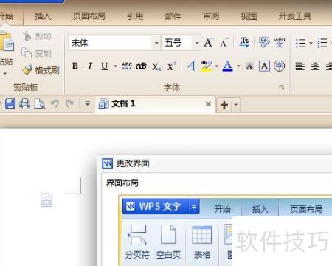Screen dimensions: 332x266
Task: Toggle italic formatting
Action: (90, 66)
